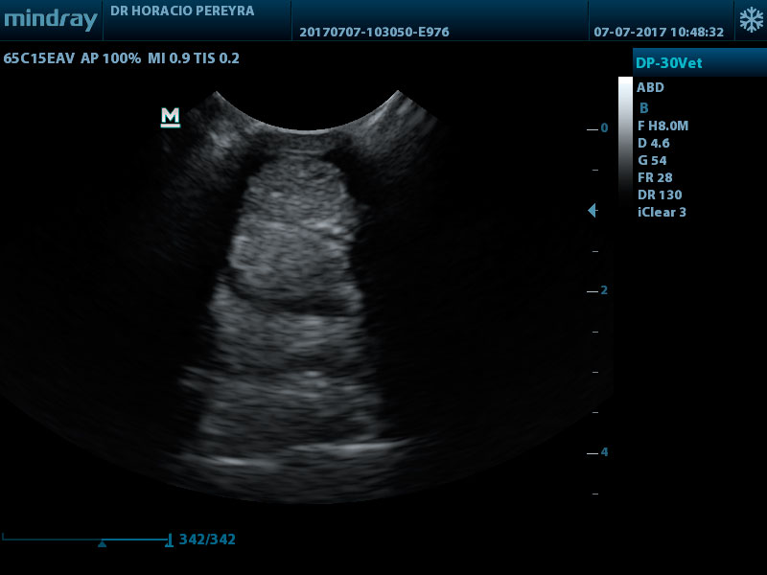Click the center of the ultrasound image

[307, 297]
